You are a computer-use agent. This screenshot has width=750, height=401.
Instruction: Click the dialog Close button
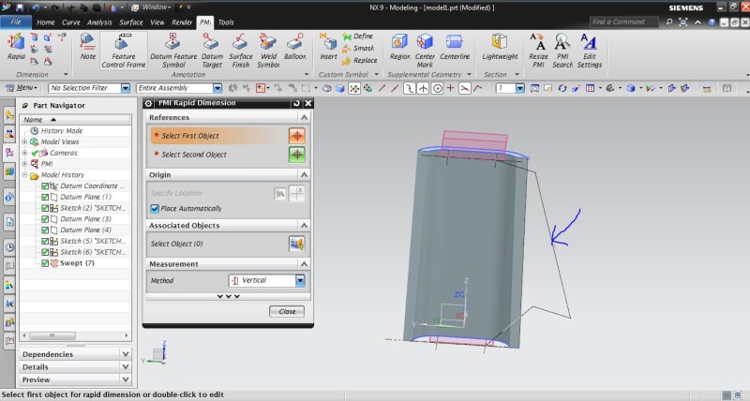[287, 312]
